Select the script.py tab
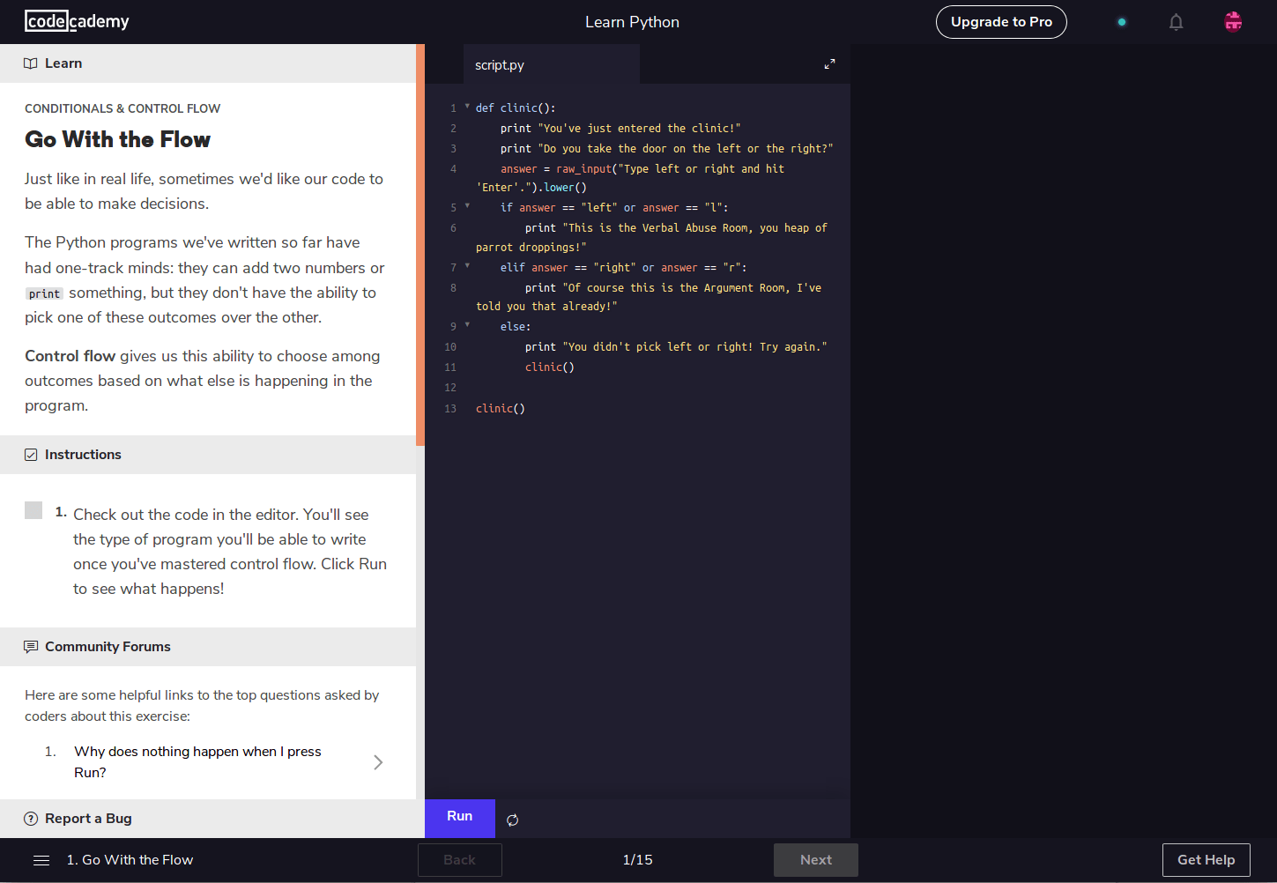The width and height of the screenshot is (1277, 883). tap(552, 64)
